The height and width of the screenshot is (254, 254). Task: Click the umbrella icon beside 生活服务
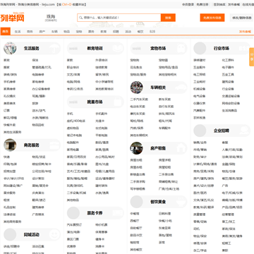click(x=54, y=48)
